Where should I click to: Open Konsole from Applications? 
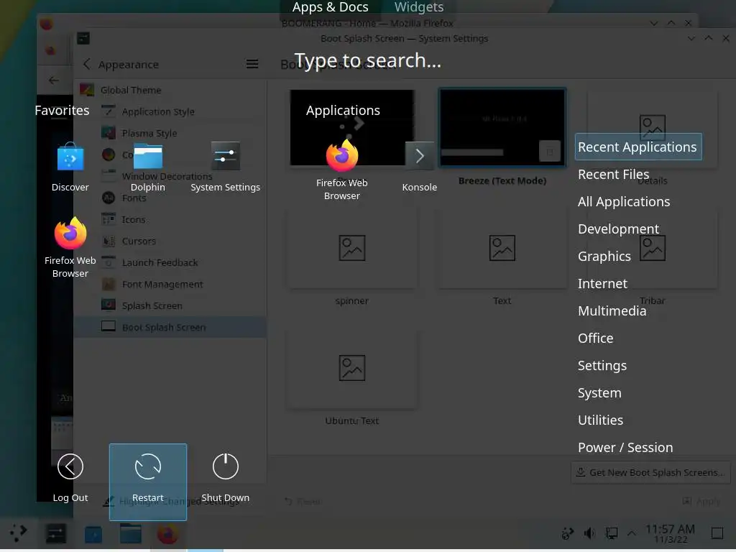click(419, 167)
